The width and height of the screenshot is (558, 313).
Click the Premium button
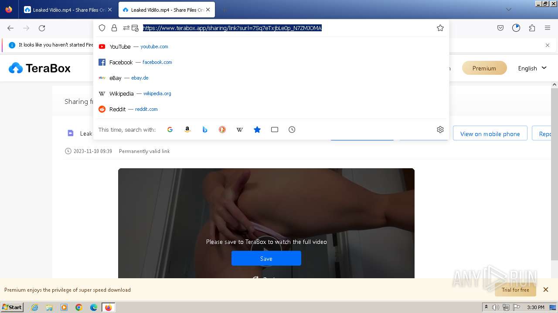coord(484,68)
